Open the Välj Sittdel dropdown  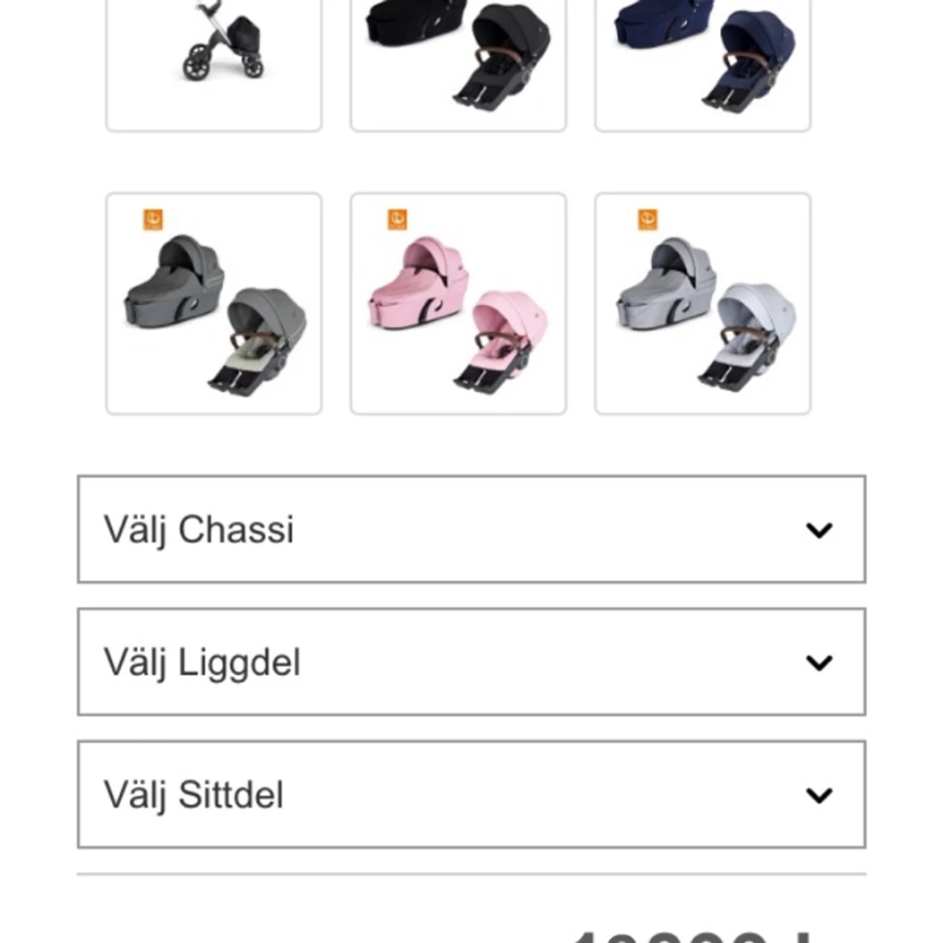(x=471, y=795)
